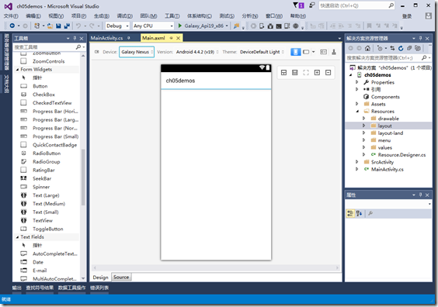438x307 pixels.
Task: Expand the Properties node in Solution Explorer
Action: pos(356,82)
